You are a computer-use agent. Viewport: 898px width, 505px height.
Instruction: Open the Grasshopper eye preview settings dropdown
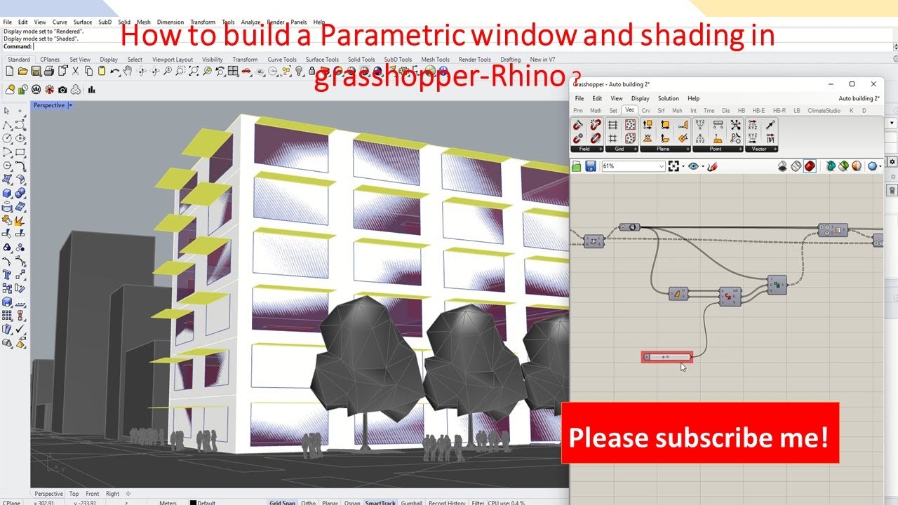pos(702,166)
